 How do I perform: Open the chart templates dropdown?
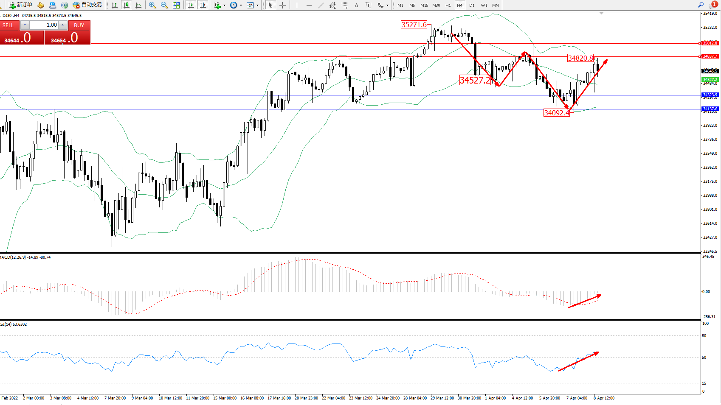[x=257, y=5]
